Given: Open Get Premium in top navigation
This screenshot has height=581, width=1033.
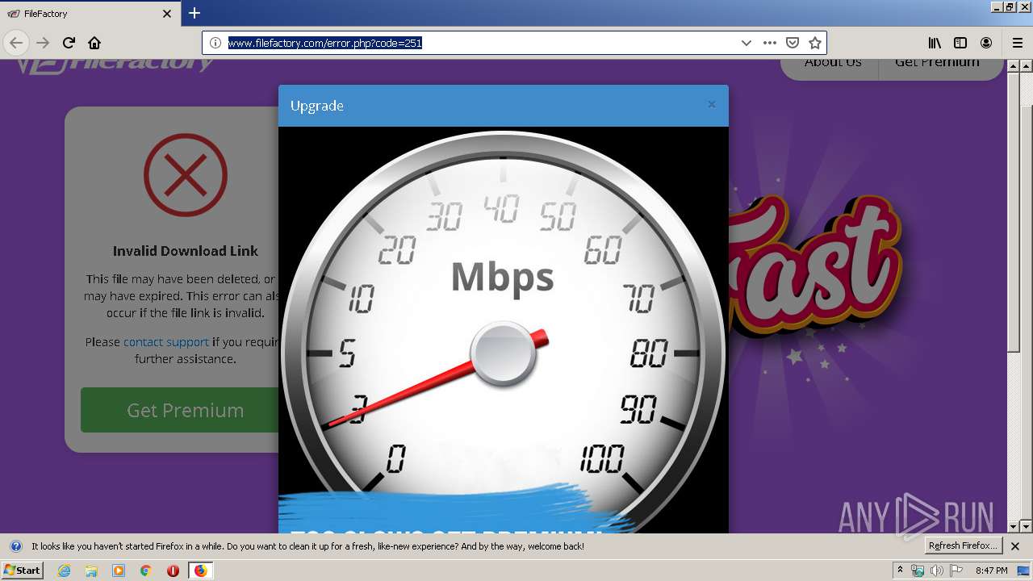Looking at the screenshot, I should [x=937, y=63].
